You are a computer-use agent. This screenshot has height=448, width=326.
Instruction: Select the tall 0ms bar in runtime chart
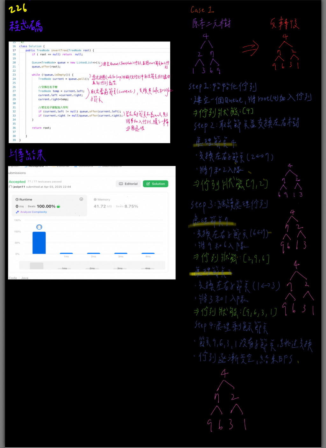(39, 243)
